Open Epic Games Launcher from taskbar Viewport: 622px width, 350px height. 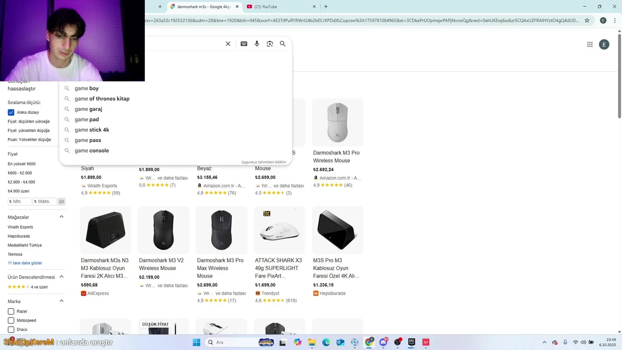pyautogui.click(x=412, y=342)
